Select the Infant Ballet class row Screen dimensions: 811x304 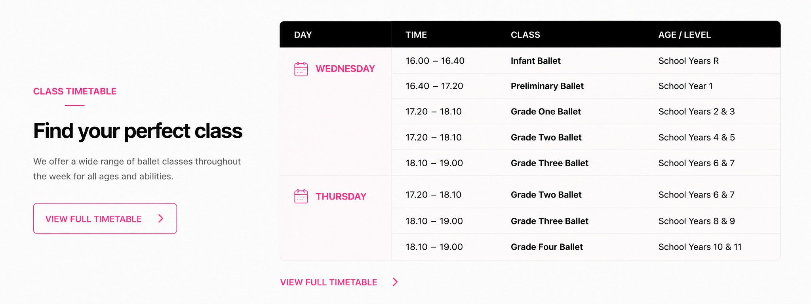coord(586,61)
